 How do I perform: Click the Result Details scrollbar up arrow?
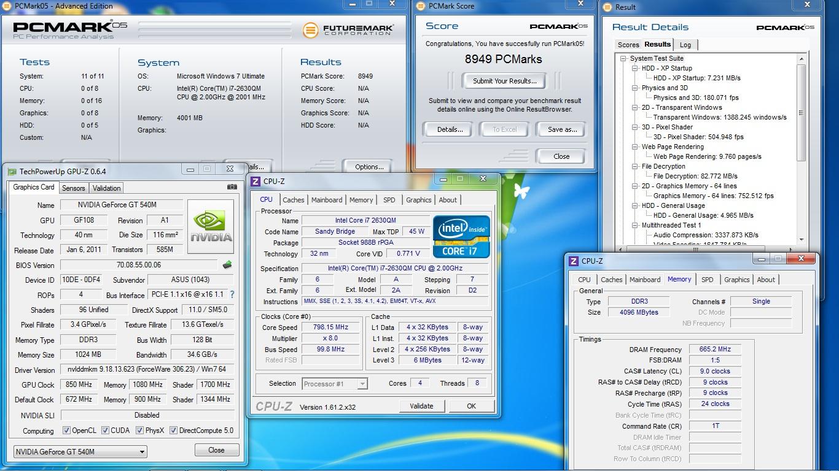[x=801, y=59]
